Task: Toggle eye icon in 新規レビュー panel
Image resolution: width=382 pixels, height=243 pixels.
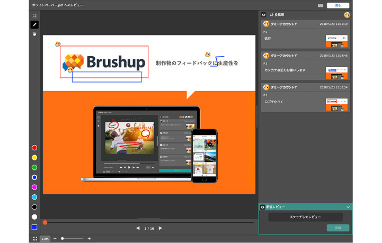Action: click(262, 207)
